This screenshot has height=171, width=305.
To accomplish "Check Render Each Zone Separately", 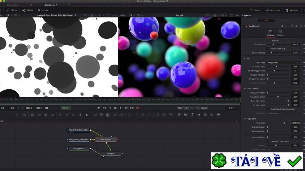I will click(268, 109).
